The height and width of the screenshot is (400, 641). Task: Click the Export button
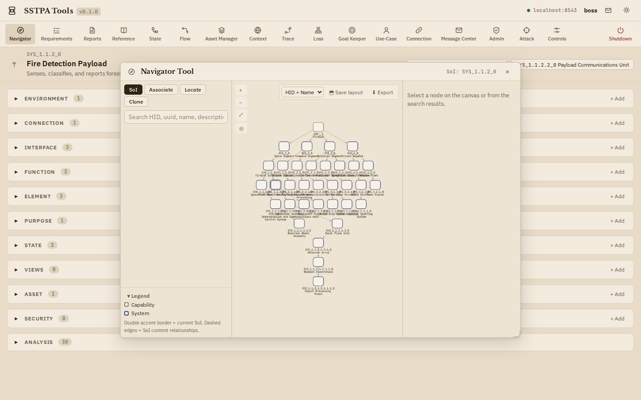click(382, 92)
